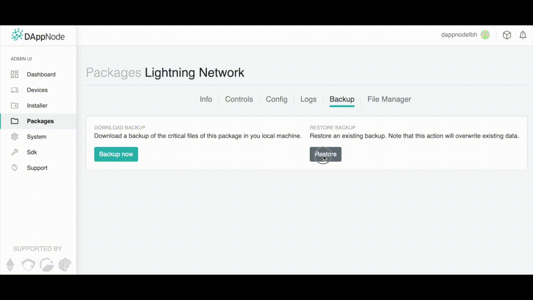Click the Backup now button

116,154
